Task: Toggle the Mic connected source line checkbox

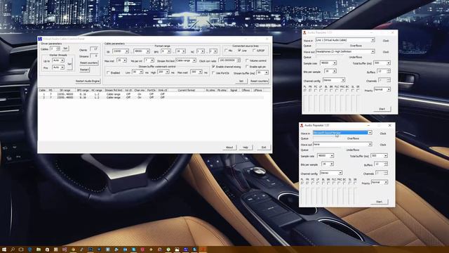Action: 226,51
